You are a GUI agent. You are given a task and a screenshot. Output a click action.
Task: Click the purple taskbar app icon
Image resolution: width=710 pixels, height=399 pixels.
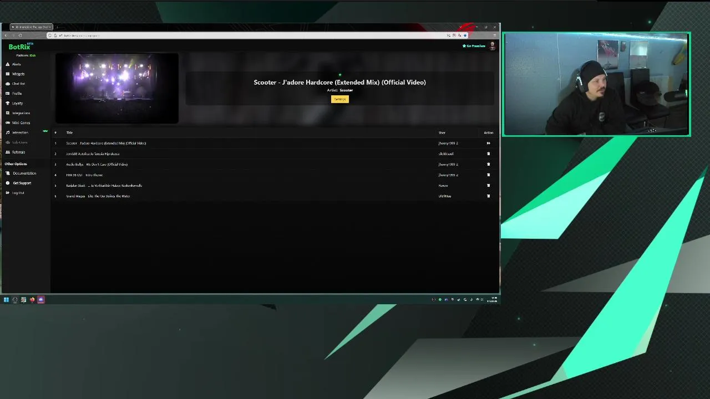tap(41, 300)
